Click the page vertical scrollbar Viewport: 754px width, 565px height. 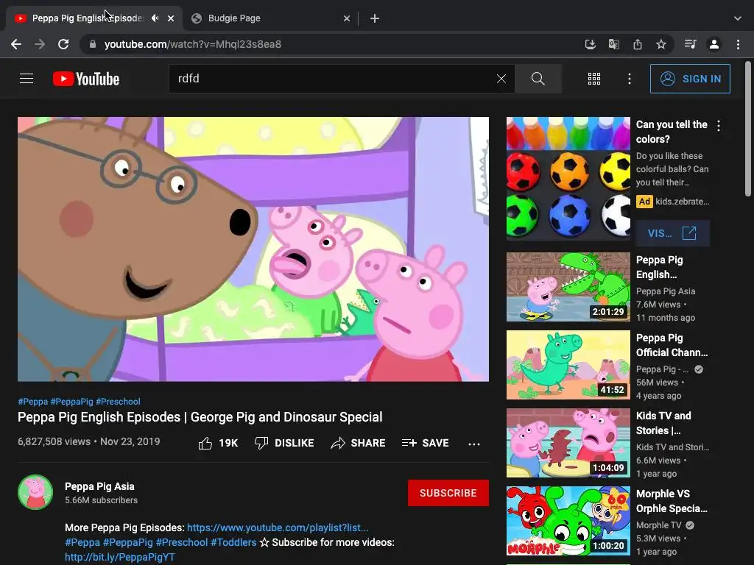click(748, 129)
